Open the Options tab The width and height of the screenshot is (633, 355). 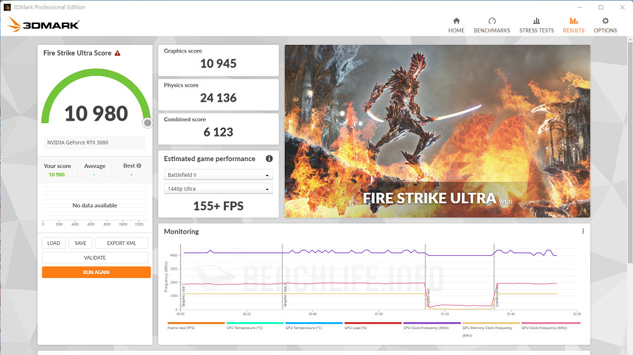pyautogui.click(x=605, y=25)
